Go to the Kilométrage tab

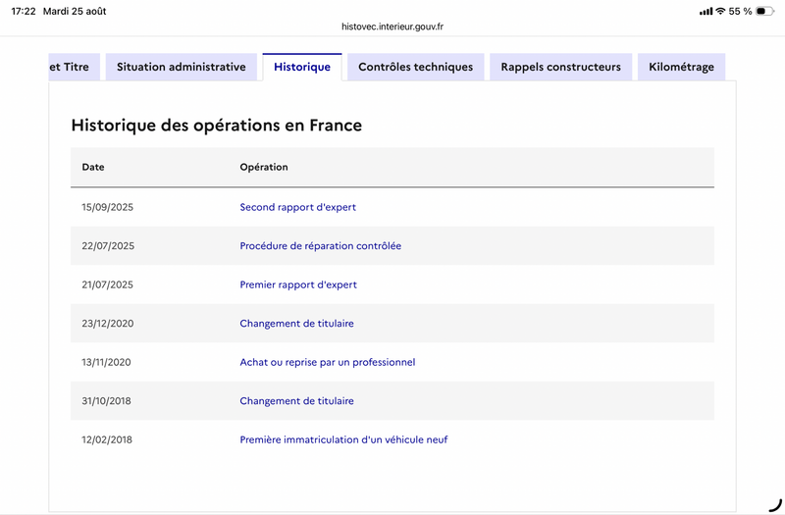pos(681,67)
